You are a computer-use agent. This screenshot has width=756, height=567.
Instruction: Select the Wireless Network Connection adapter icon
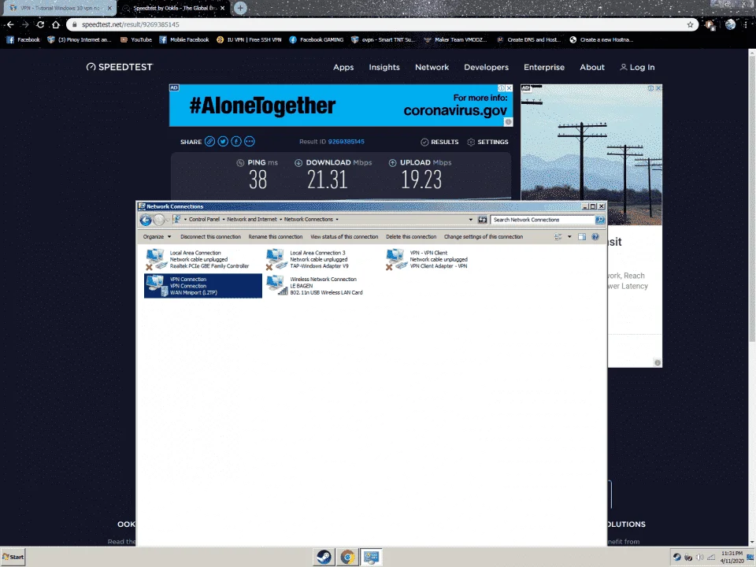point(276,285)
